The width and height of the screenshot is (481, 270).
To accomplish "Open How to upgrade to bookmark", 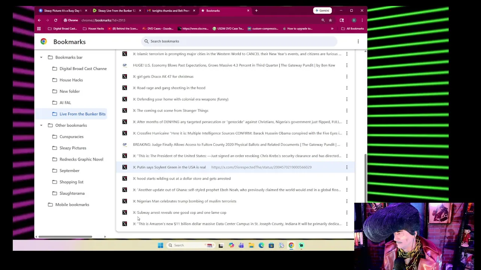I will [297, 28].
